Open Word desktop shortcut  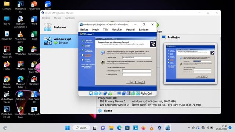click(x=34, y=21)
